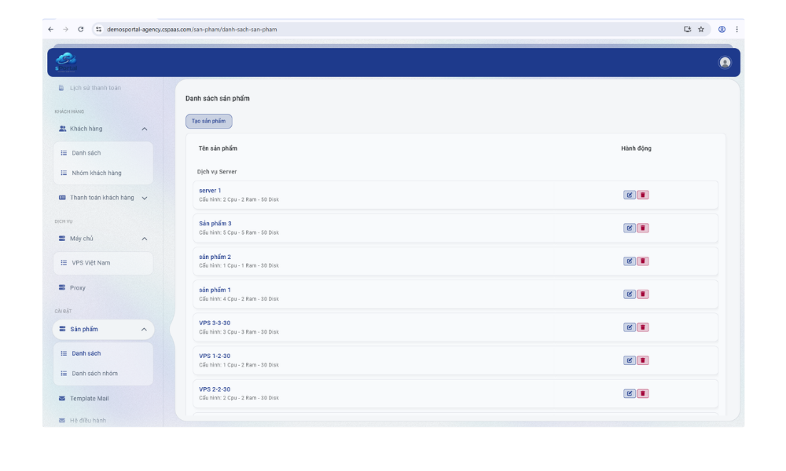Edit the Sản phẩm 3 product
The height and width of the screenshot is (471, 786).
(x=629, y=228)
